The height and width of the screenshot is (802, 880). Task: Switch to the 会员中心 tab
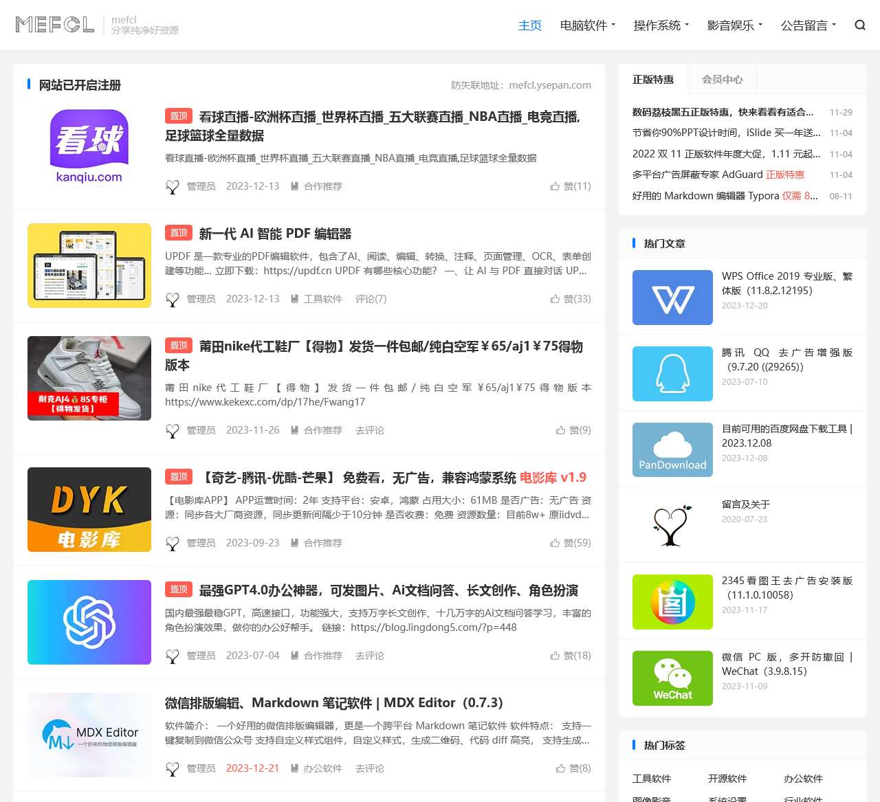pos(722,79)
